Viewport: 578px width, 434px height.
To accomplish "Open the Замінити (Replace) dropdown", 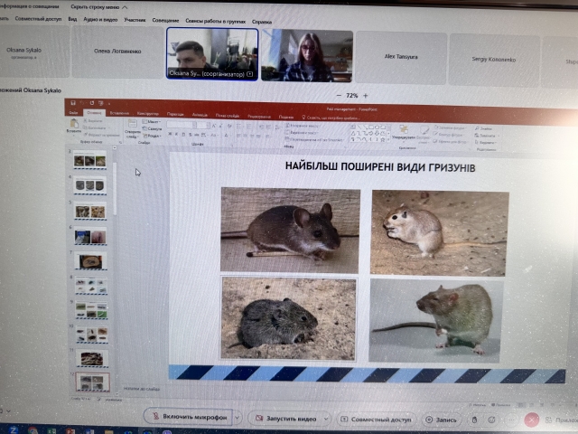I will pos(486,135).
